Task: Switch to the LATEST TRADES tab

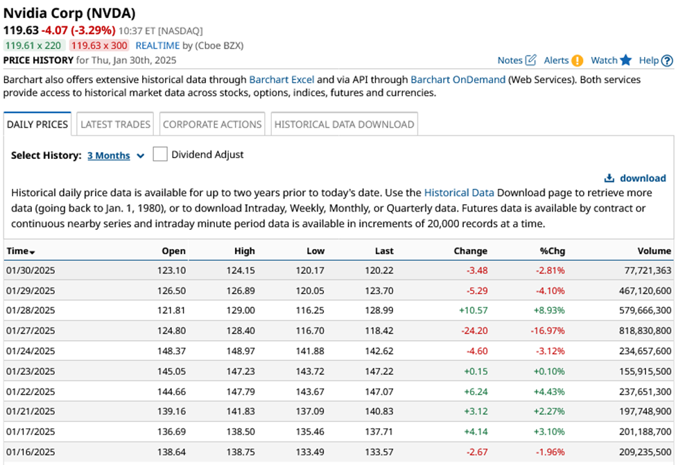Action: [x=114, y=124]
